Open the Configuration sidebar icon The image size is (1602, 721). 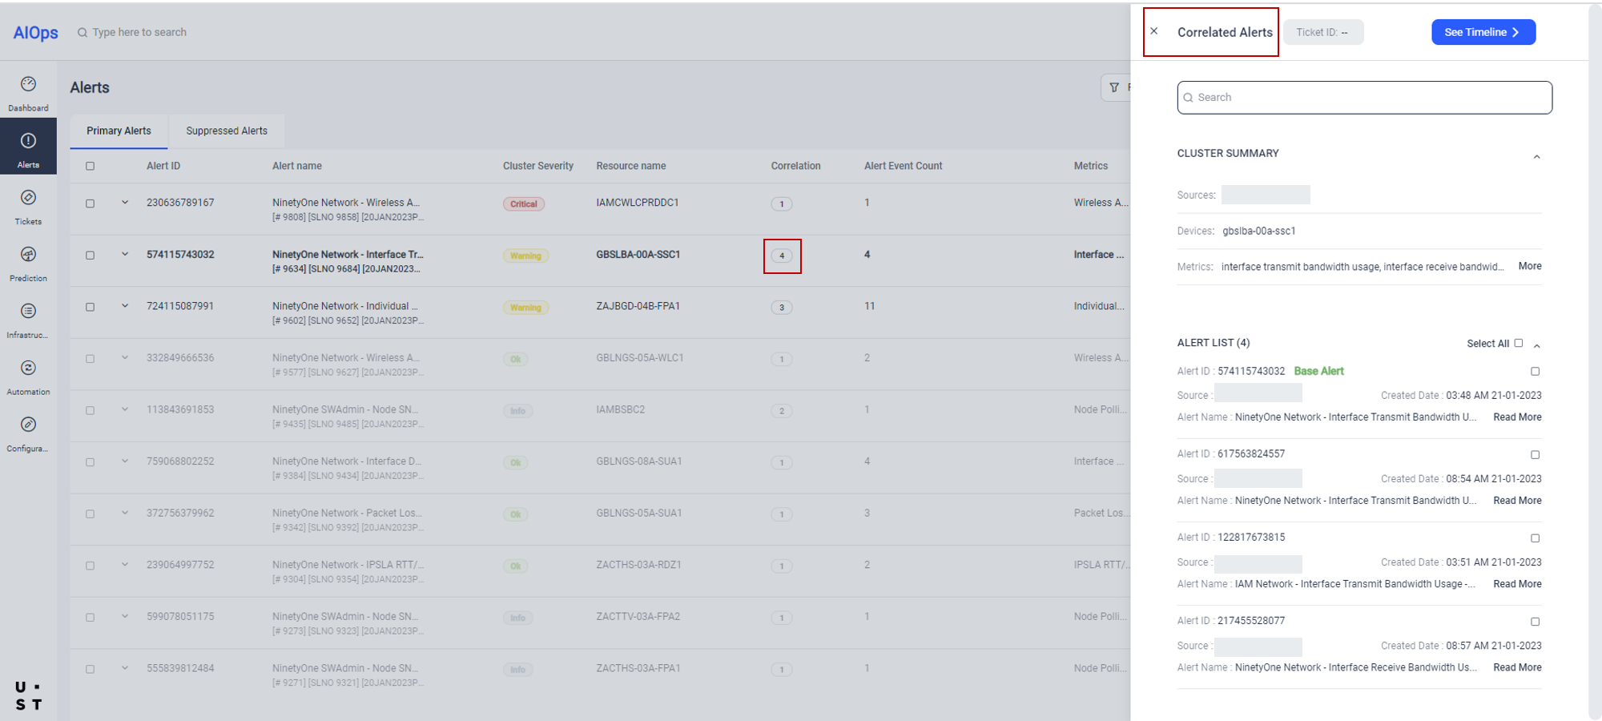pos(28,425)
